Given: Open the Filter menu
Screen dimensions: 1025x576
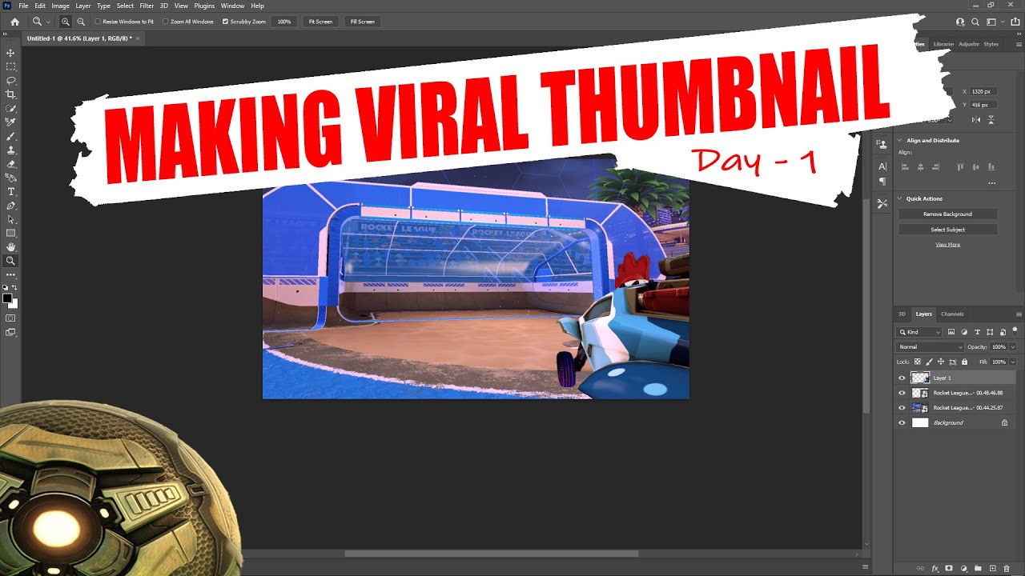Looking at the screenshot, I should pyautogui.click(x=147, y=6).
